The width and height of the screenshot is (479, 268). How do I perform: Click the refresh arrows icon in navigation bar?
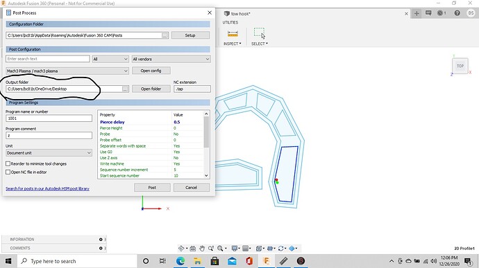pyautogui.click(x=280, y=249)
